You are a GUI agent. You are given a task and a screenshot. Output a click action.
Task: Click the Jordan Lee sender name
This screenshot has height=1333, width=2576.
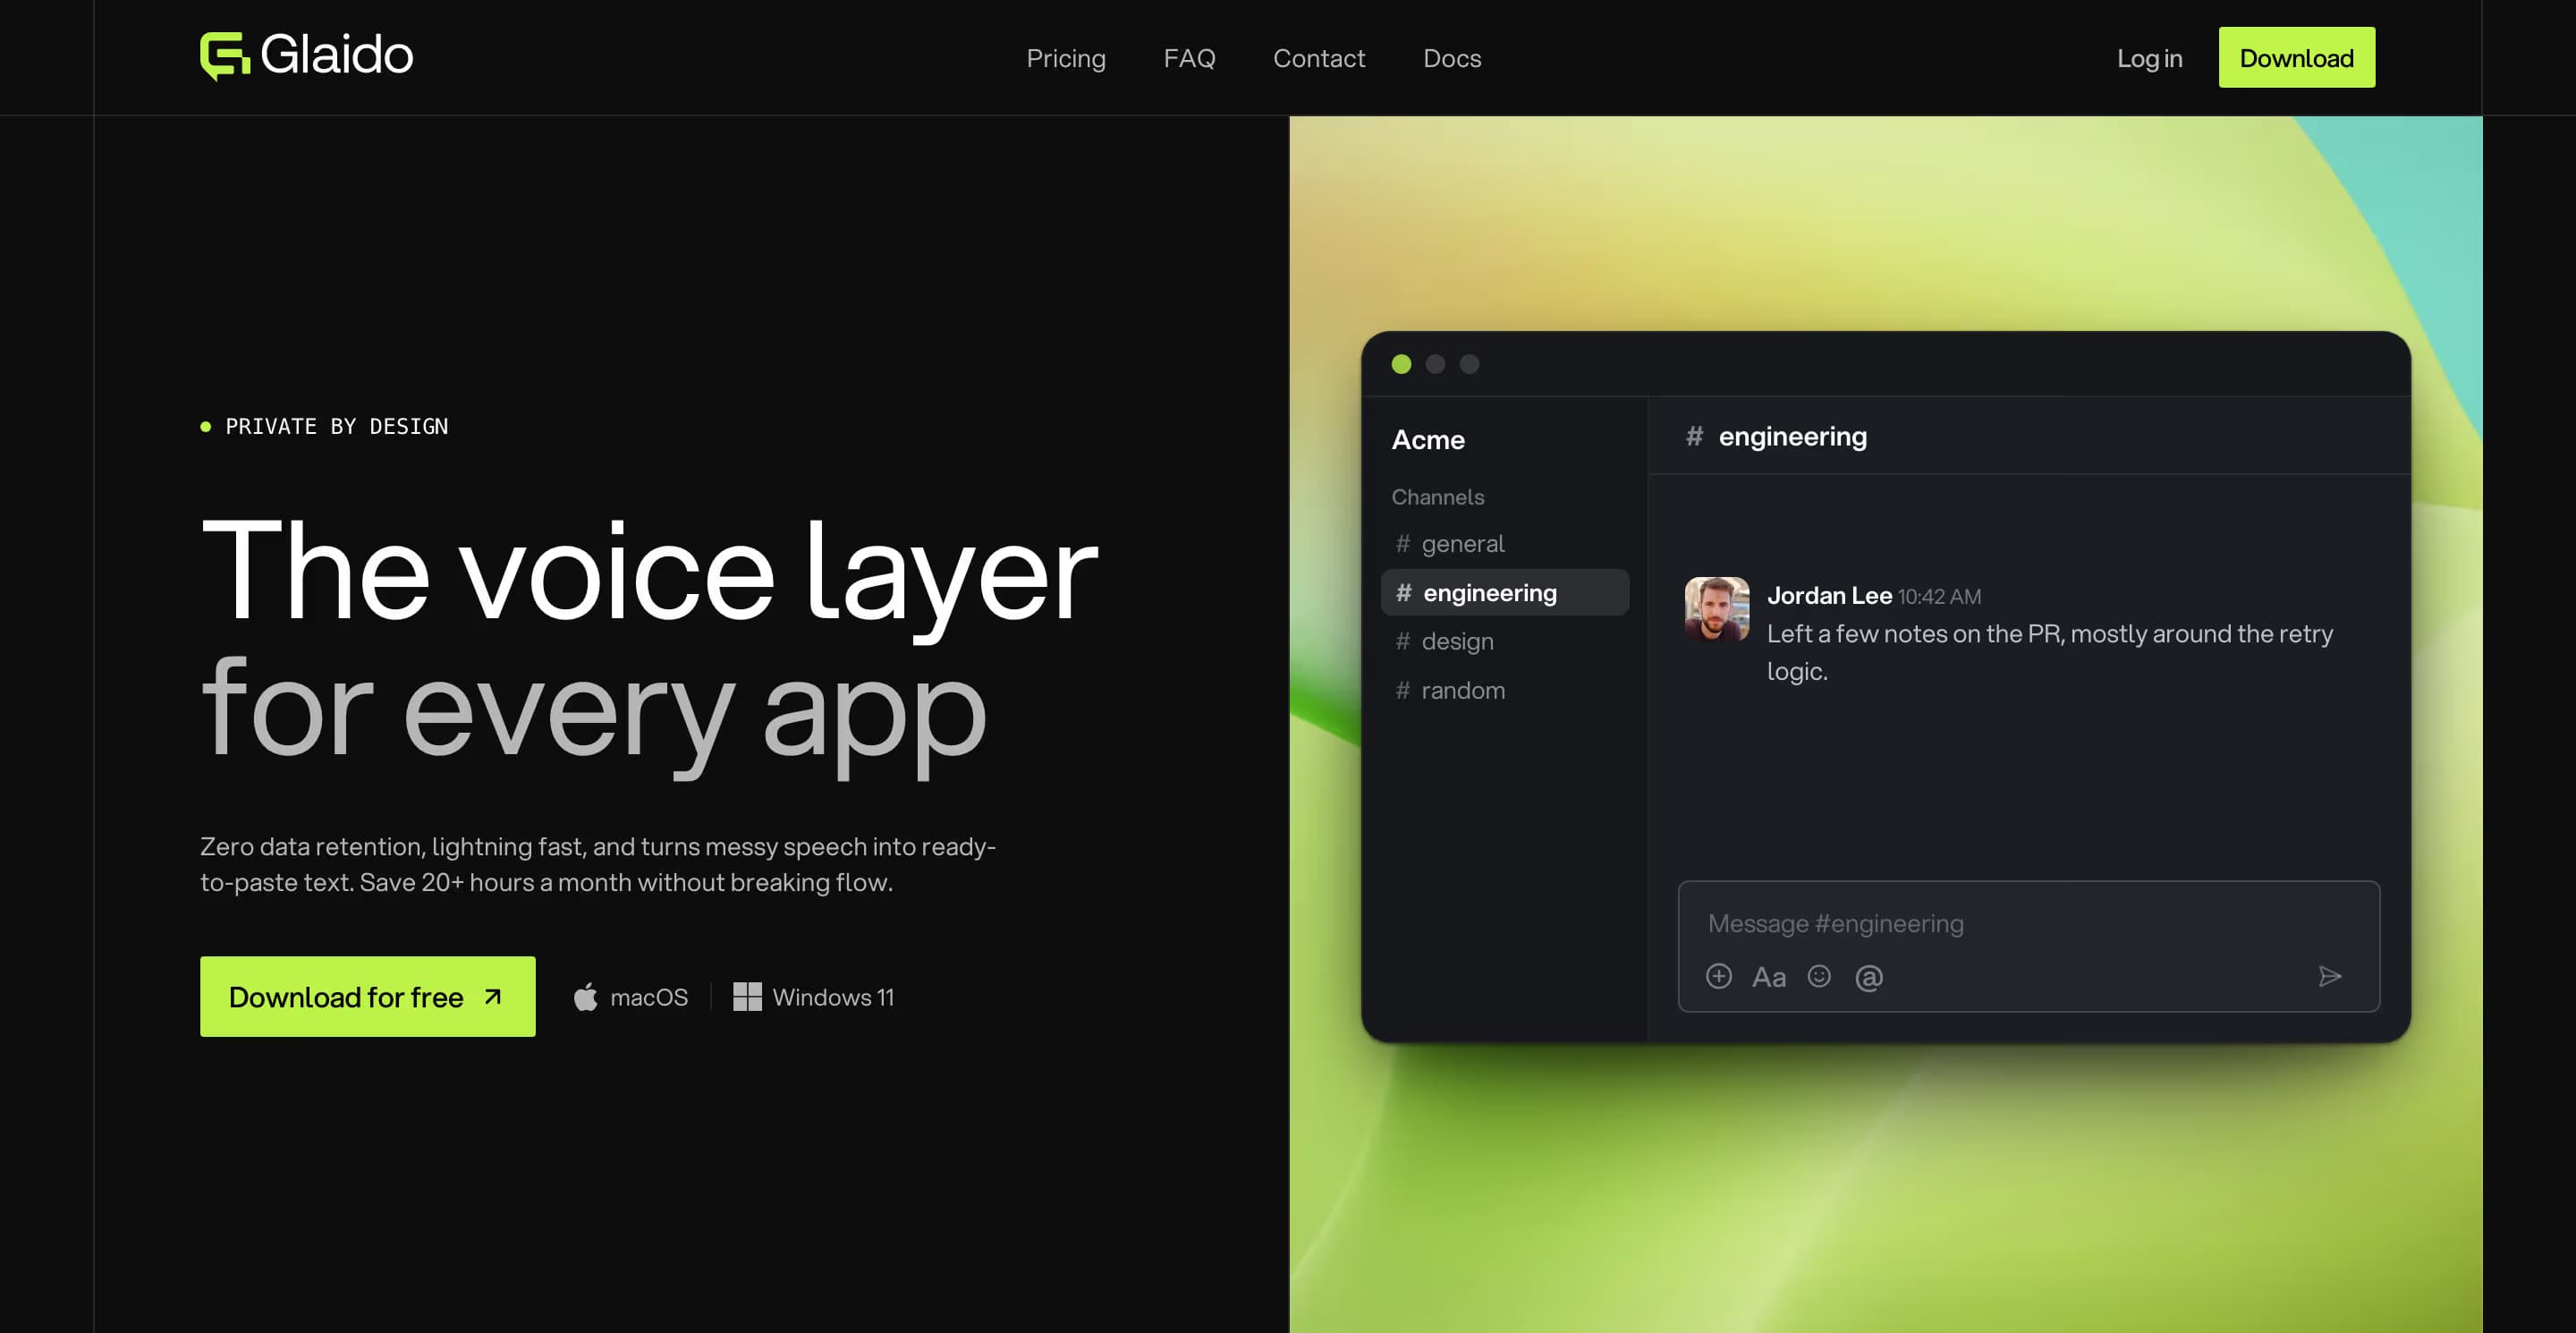coord(1829,595)
